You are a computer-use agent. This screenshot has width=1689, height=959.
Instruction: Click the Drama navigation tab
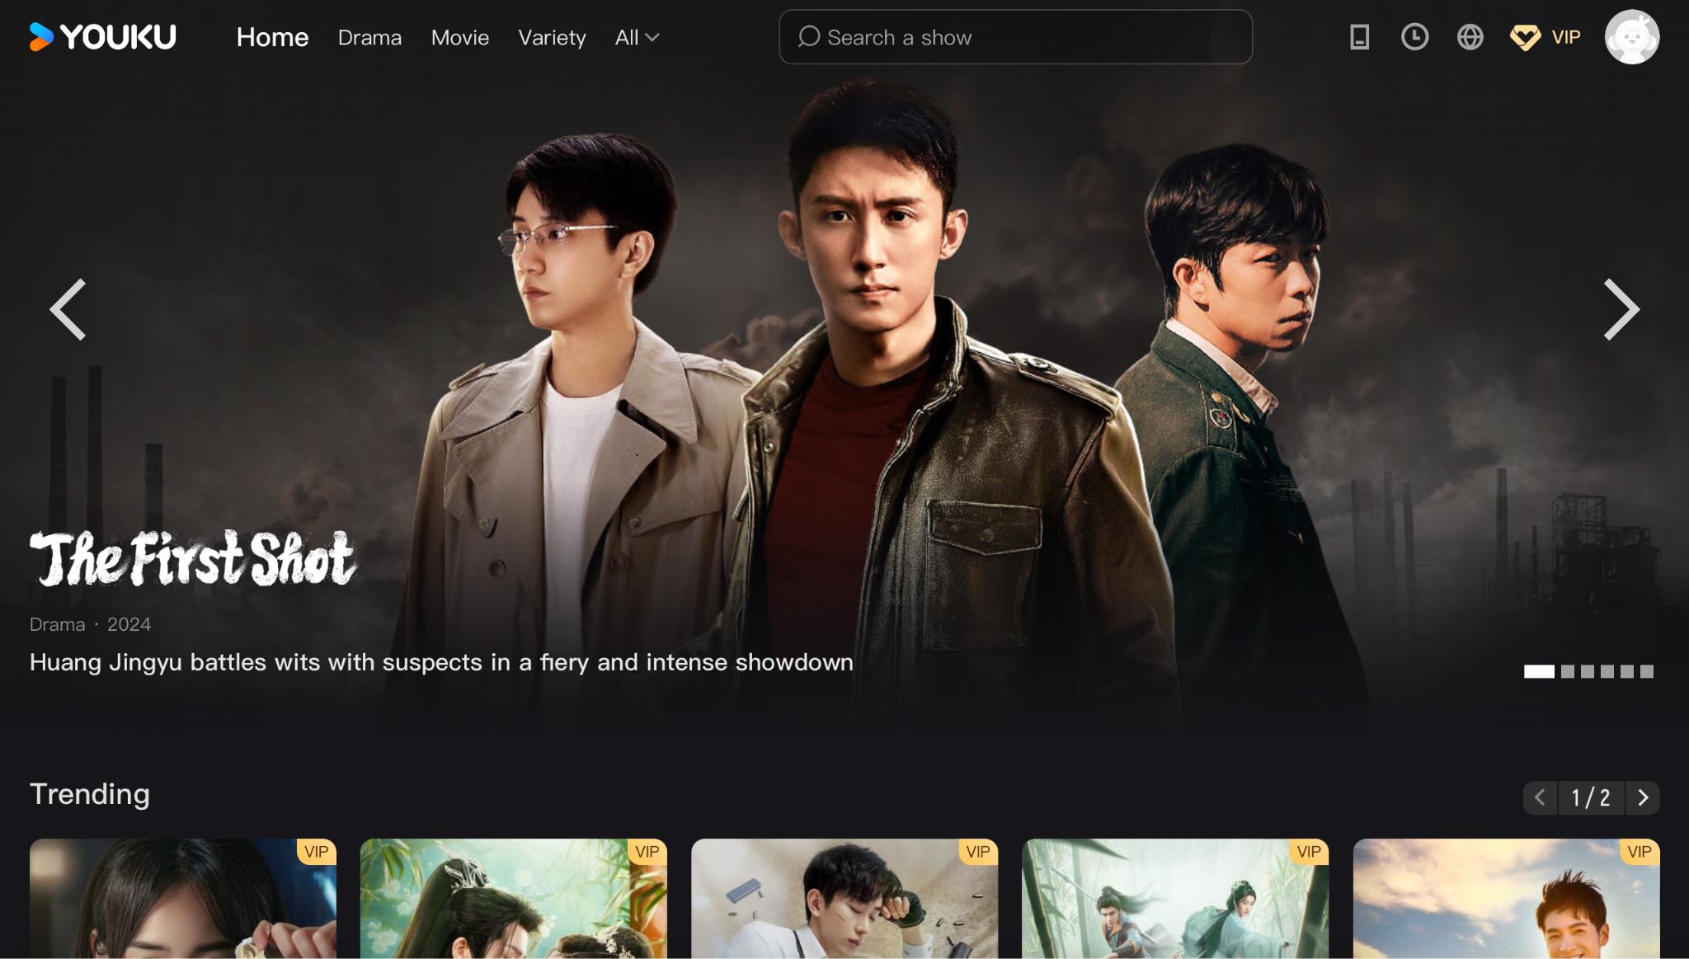click(x=369, y=36)
